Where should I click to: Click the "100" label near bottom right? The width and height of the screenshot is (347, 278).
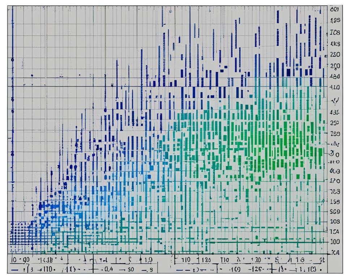click(x=335, y=241)
